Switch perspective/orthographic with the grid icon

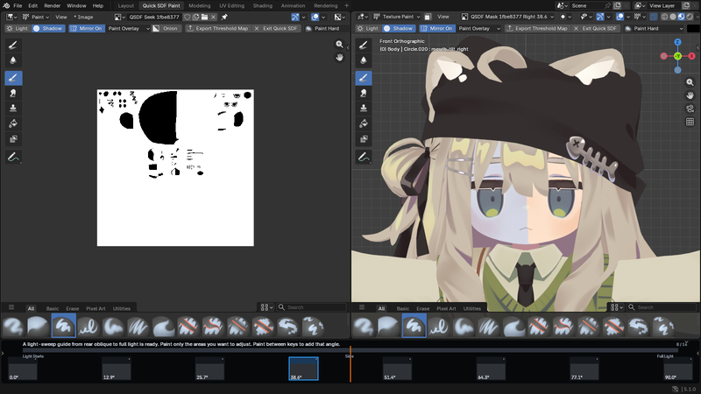(690, 122)
